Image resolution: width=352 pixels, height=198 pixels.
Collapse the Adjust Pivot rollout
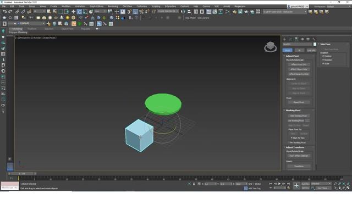(292, 56)
